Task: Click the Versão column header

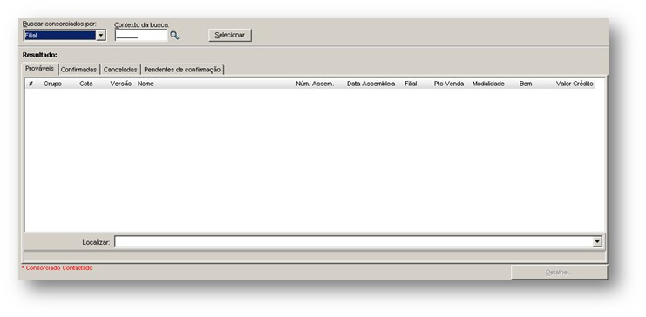Action: pos(120,84)
